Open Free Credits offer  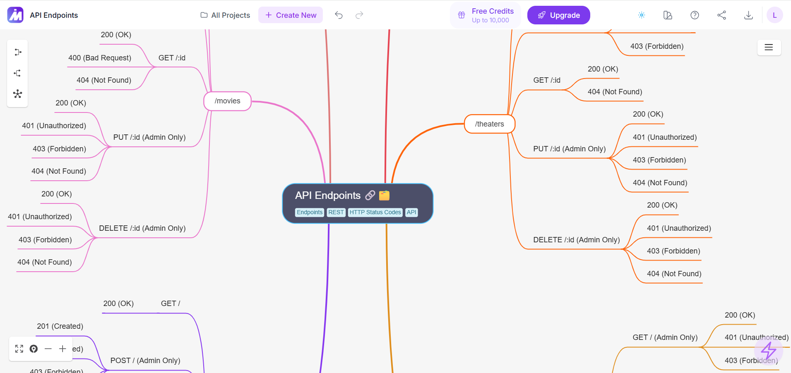[x=485, y=15]
